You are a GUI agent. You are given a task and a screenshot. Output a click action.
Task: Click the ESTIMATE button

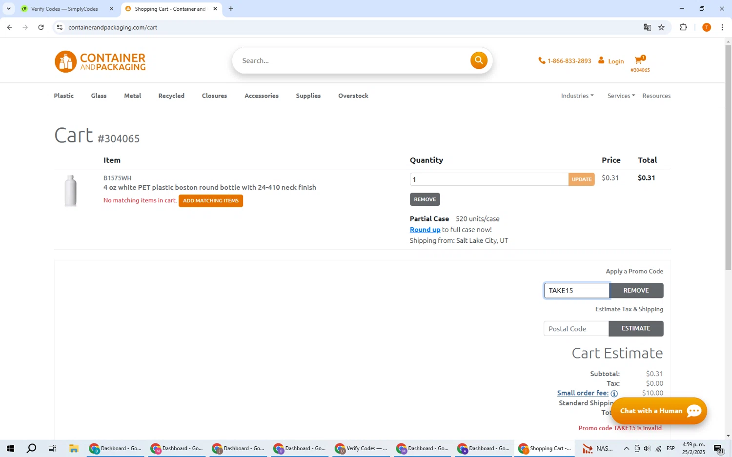point(636,329)
